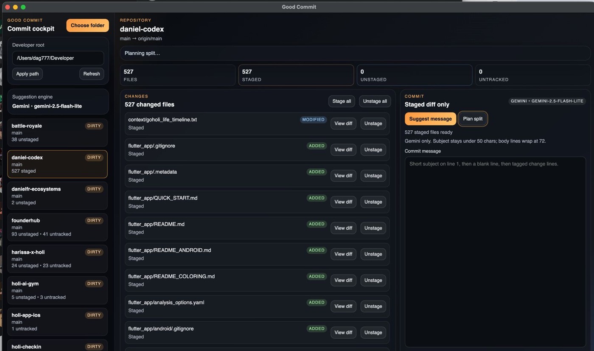Click the 527 Staged stat card
Screen dimensions: 594x351
(x=296, y=75)
